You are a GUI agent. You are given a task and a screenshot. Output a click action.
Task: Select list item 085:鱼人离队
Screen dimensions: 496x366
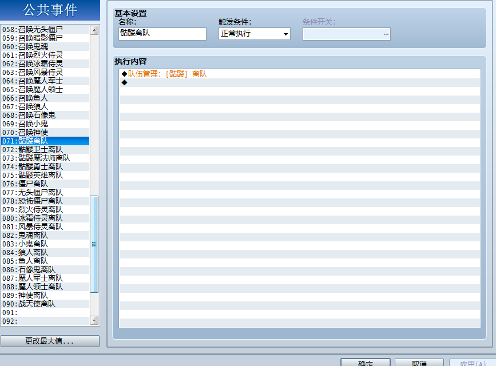point(45,261)
